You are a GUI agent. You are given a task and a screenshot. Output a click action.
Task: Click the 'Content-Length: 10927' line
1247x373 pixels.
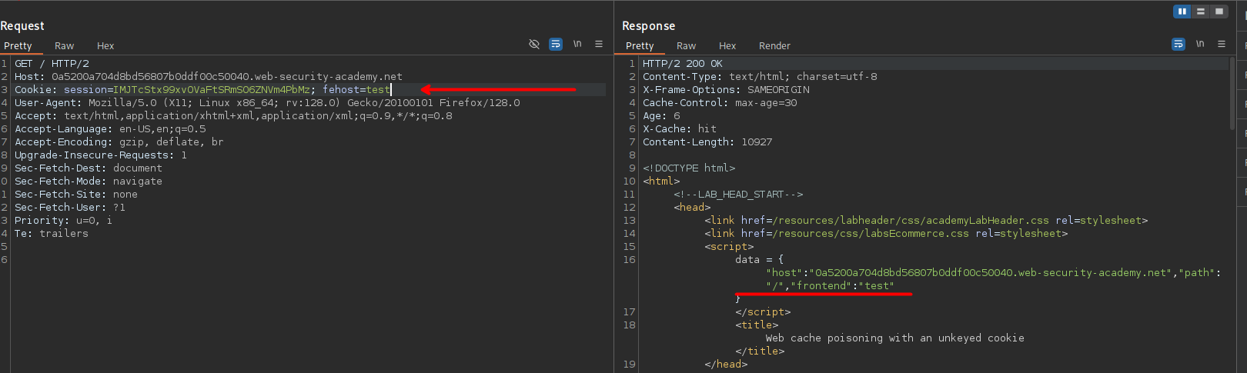click(707, 142)
